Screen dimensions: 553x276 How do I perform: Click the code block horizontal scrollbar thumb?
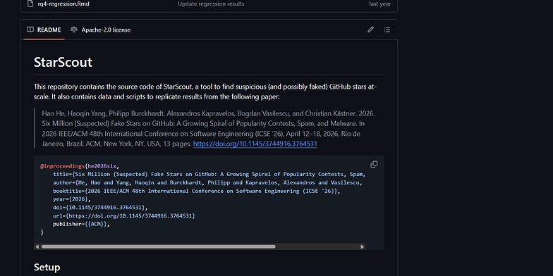[158, 246]
